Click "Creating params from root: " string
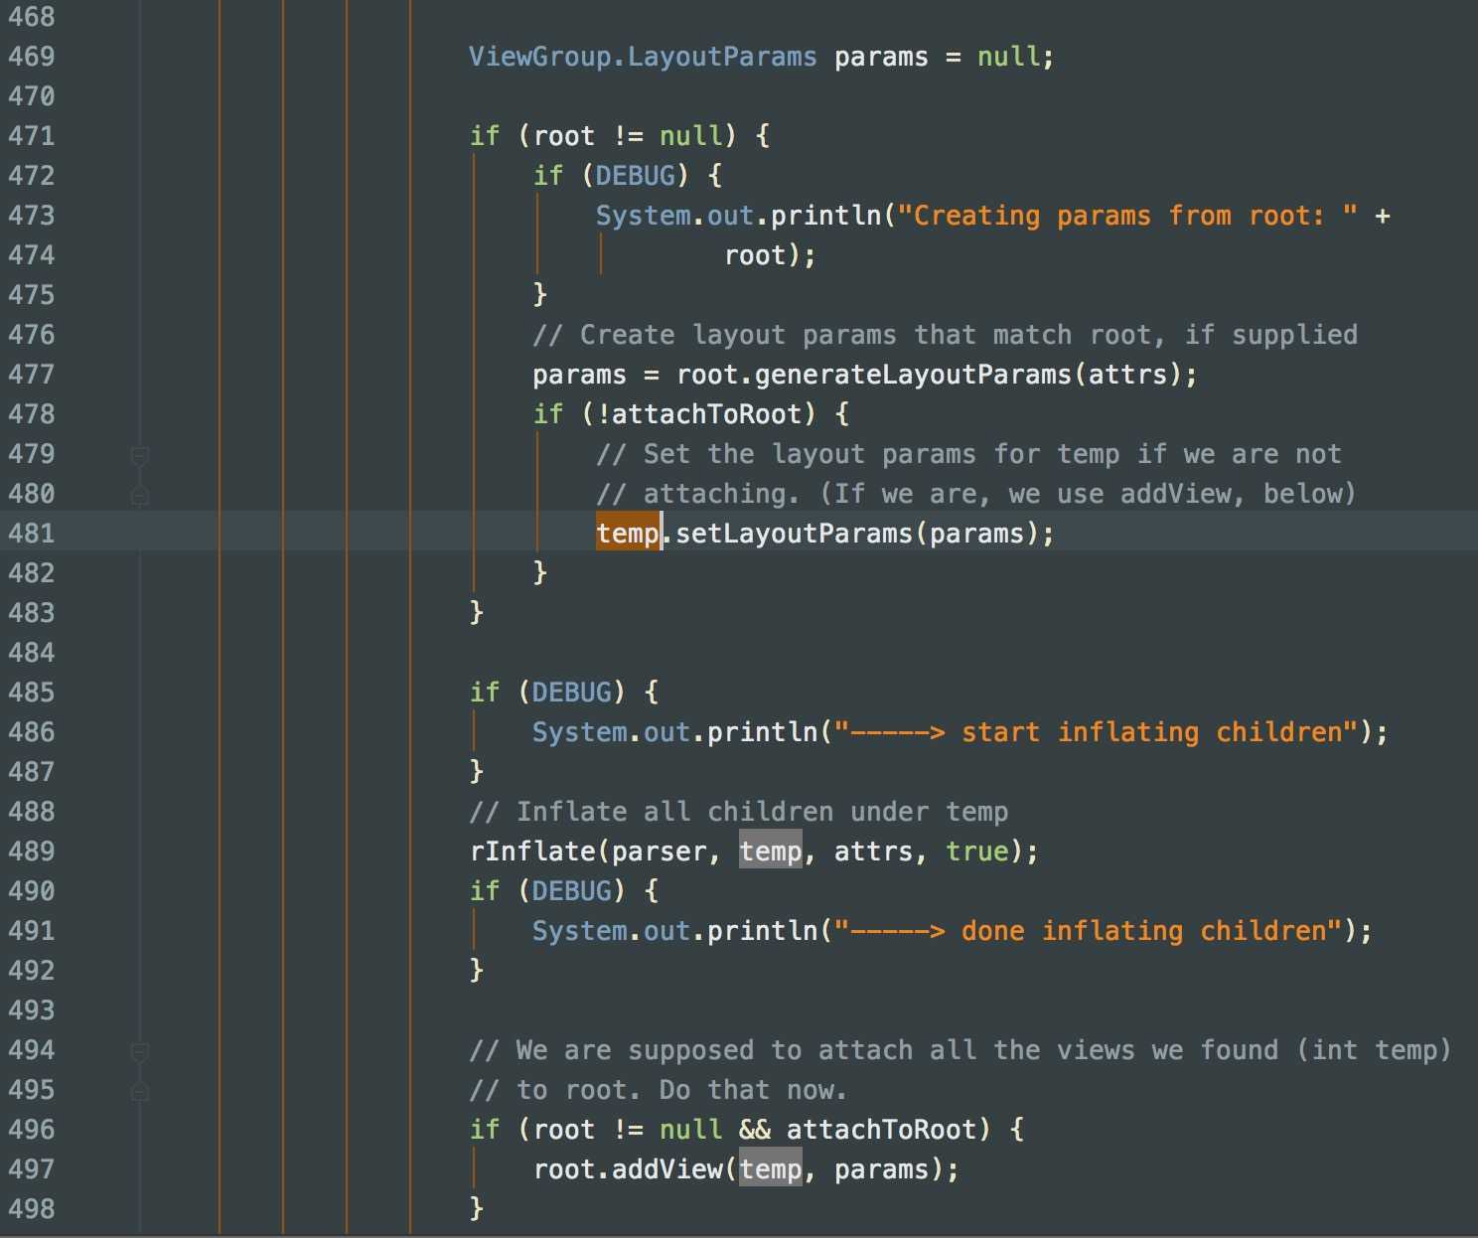 [x=1127, y=216]
